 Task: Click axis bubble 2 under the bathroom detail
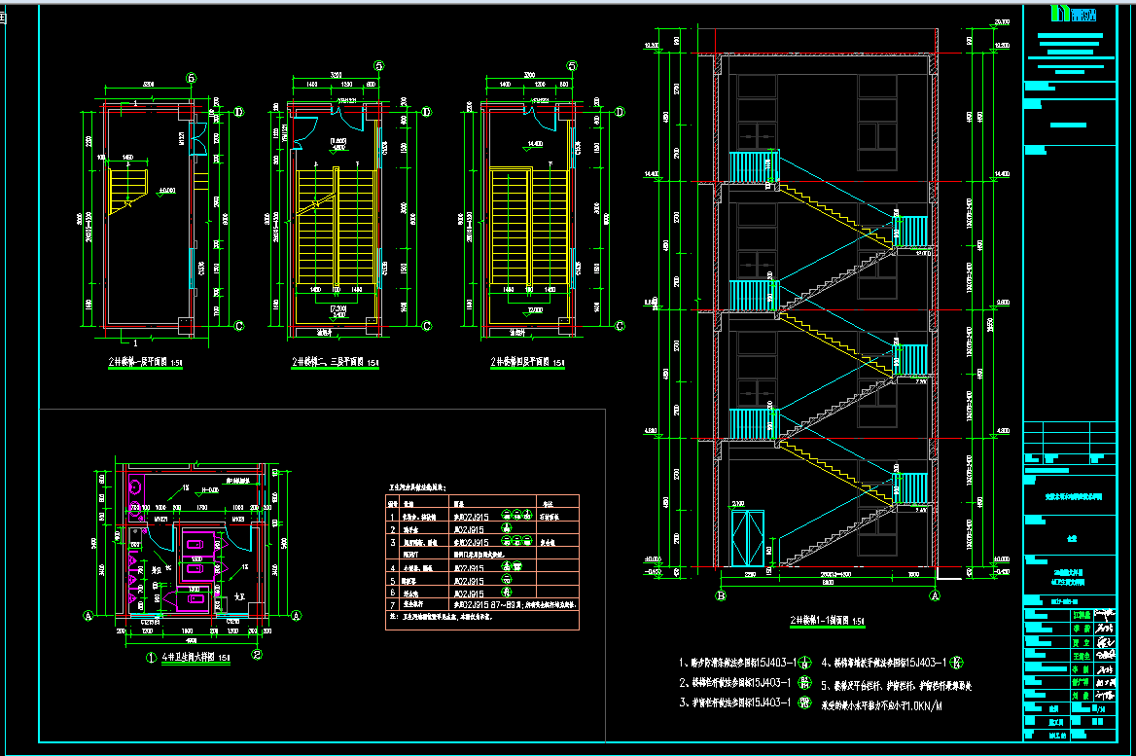click(x=258, y=655)
